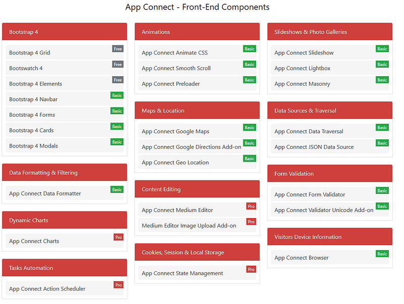404x304 pixels.
Task: Select Bootstrap 4 Cards entry
Action: click(65, 130)
